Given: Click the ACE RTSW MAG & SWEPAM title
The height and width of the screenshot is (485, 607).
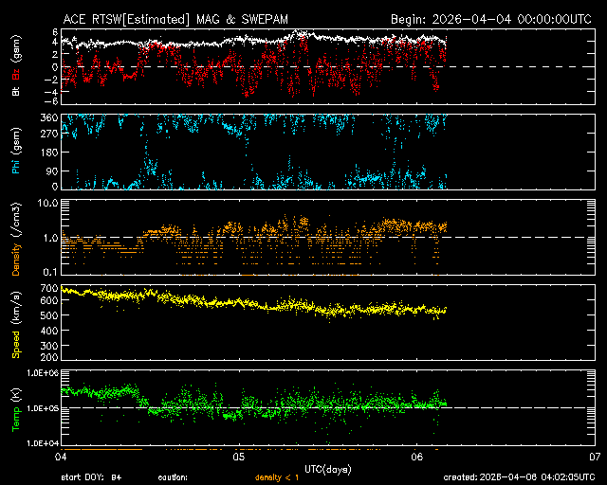Looking at the screenshot, I should tap(192, 19).
